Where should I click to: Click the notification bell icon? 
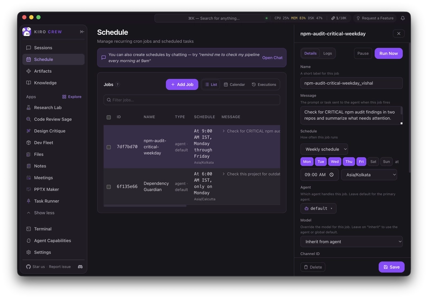pyautogui.click(x=403, y=18)
